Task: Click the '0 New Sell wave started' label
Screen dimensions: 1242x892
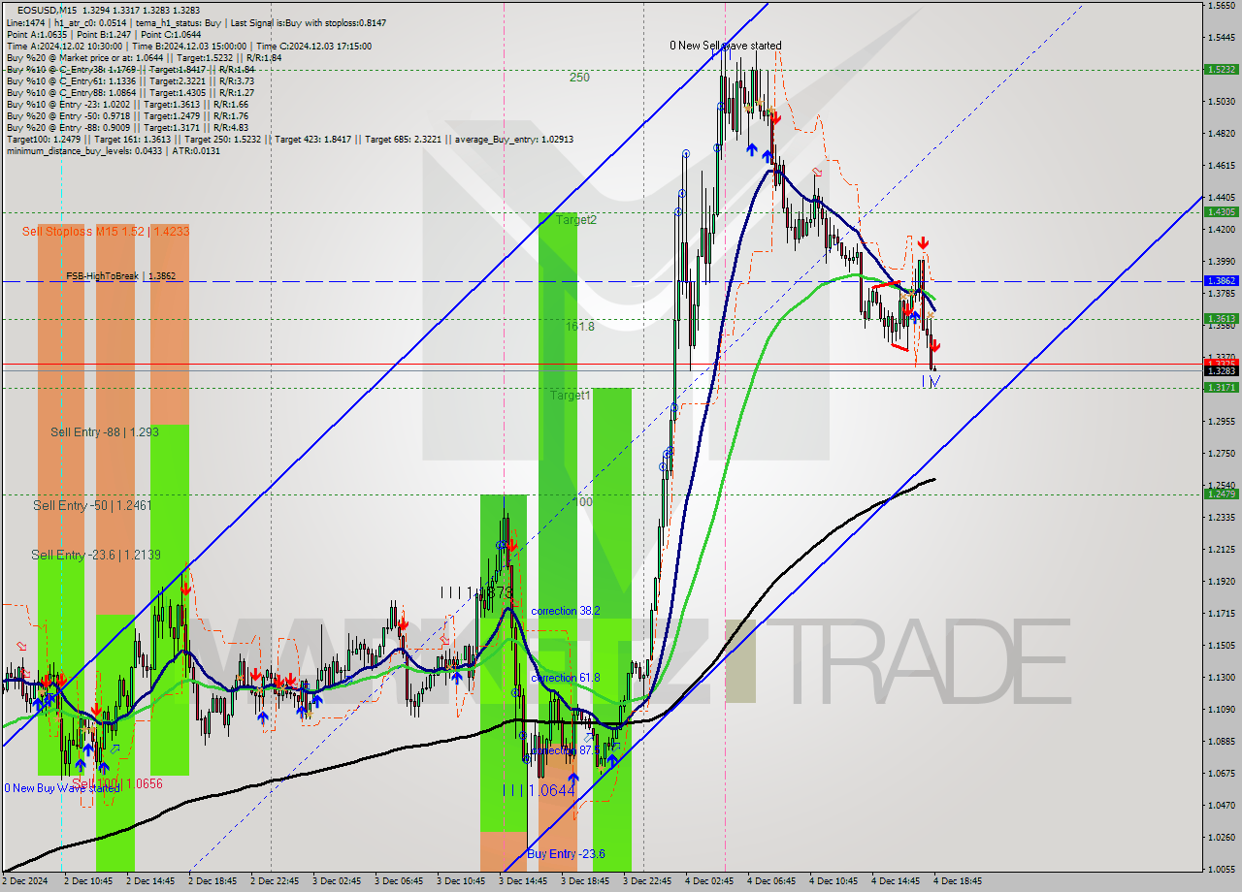Action: point(725,46)
